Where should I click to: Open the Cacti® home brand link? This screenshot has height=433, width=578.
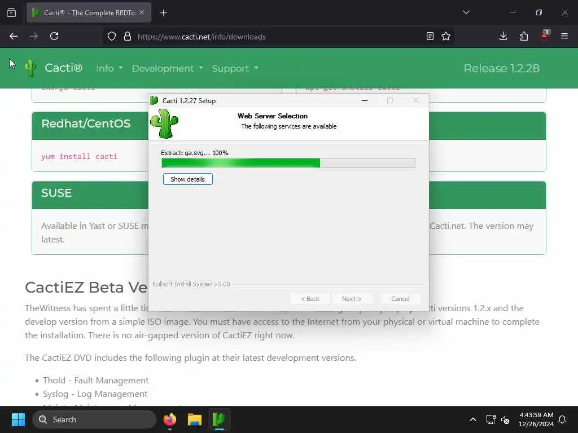tap(63, 68)
